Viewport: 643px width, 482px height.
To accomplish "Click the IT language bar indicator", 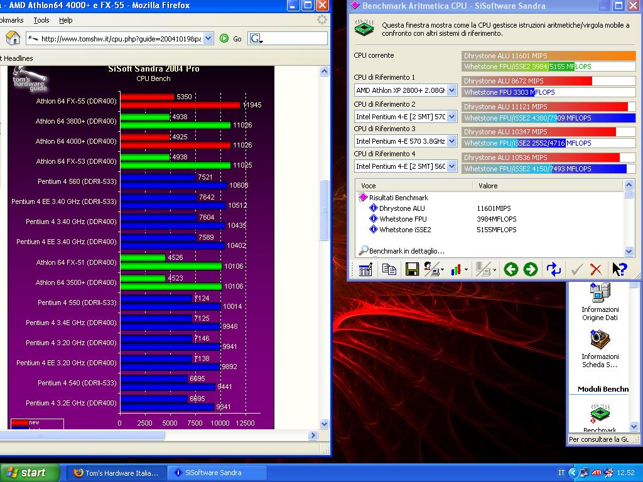I will [561, 473].
